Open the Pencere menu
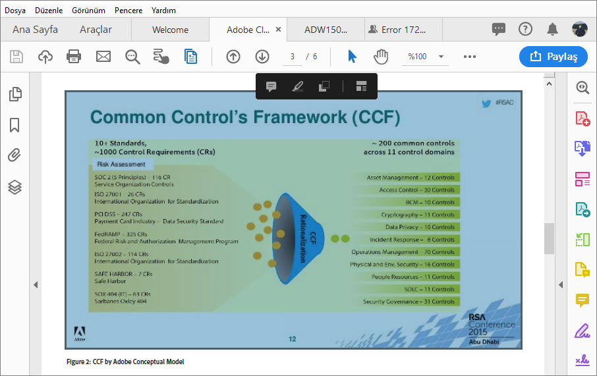 point(128,11)
